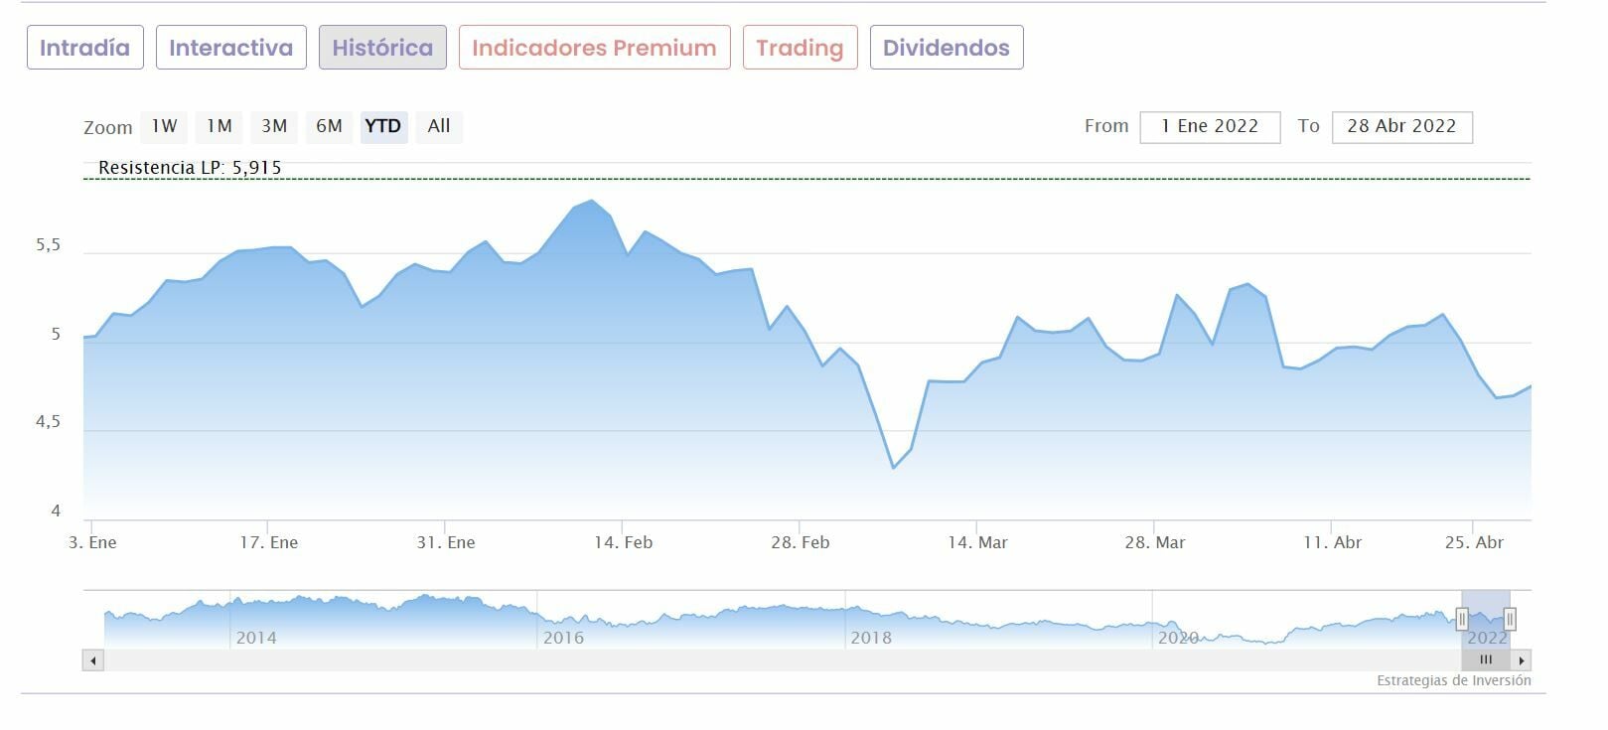Choose the 3M zoom range

click(x=274, y=126)
